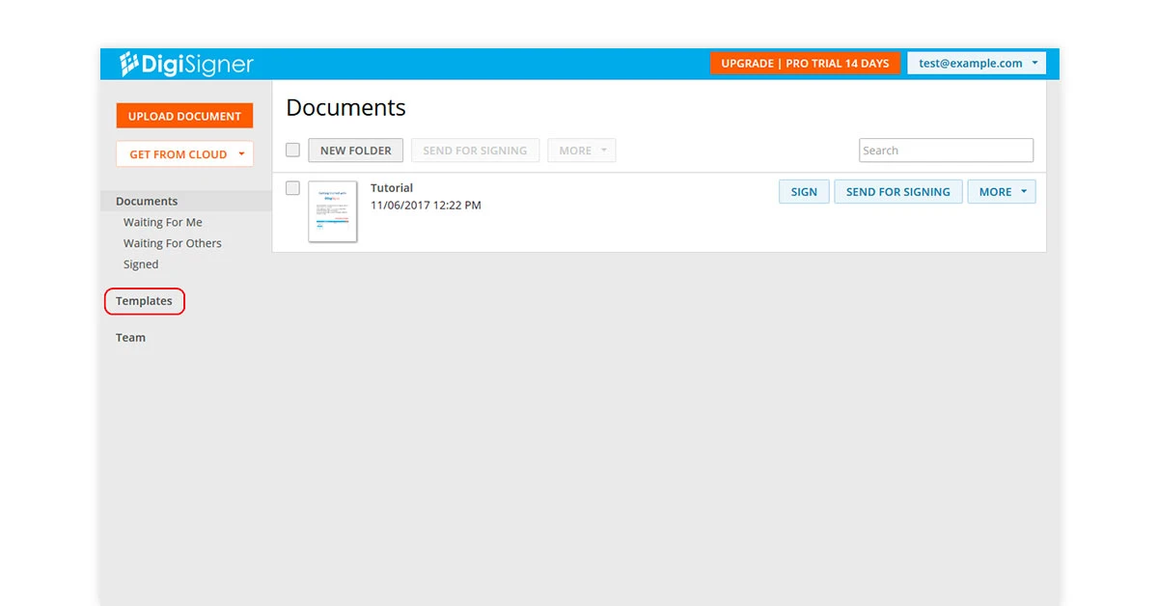Open the Upload Document panel

(184, 115)
